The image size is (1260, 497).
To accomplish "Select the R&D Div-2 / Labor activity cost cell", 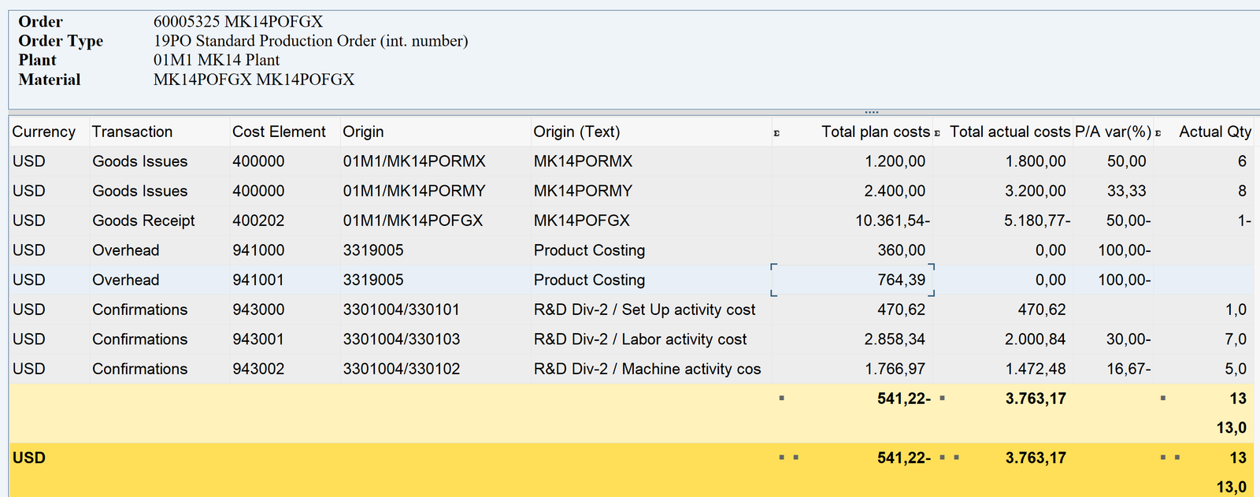I will [x=640, y=339].
